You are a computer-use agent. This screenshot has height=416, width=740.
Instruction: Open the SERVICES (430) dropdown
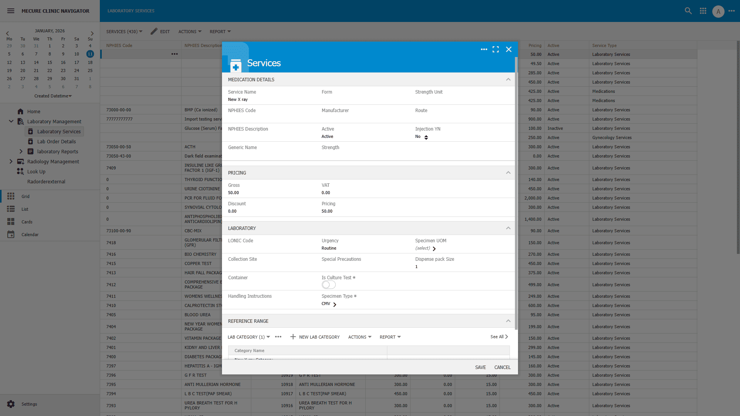point(124,31)
